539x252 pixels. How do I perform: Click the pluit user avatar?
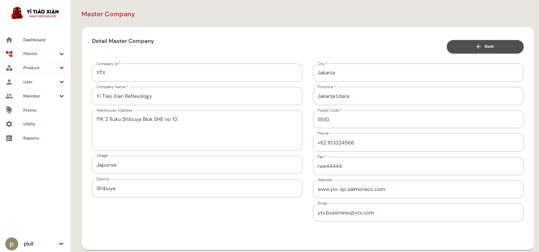(x=12, y=244)
